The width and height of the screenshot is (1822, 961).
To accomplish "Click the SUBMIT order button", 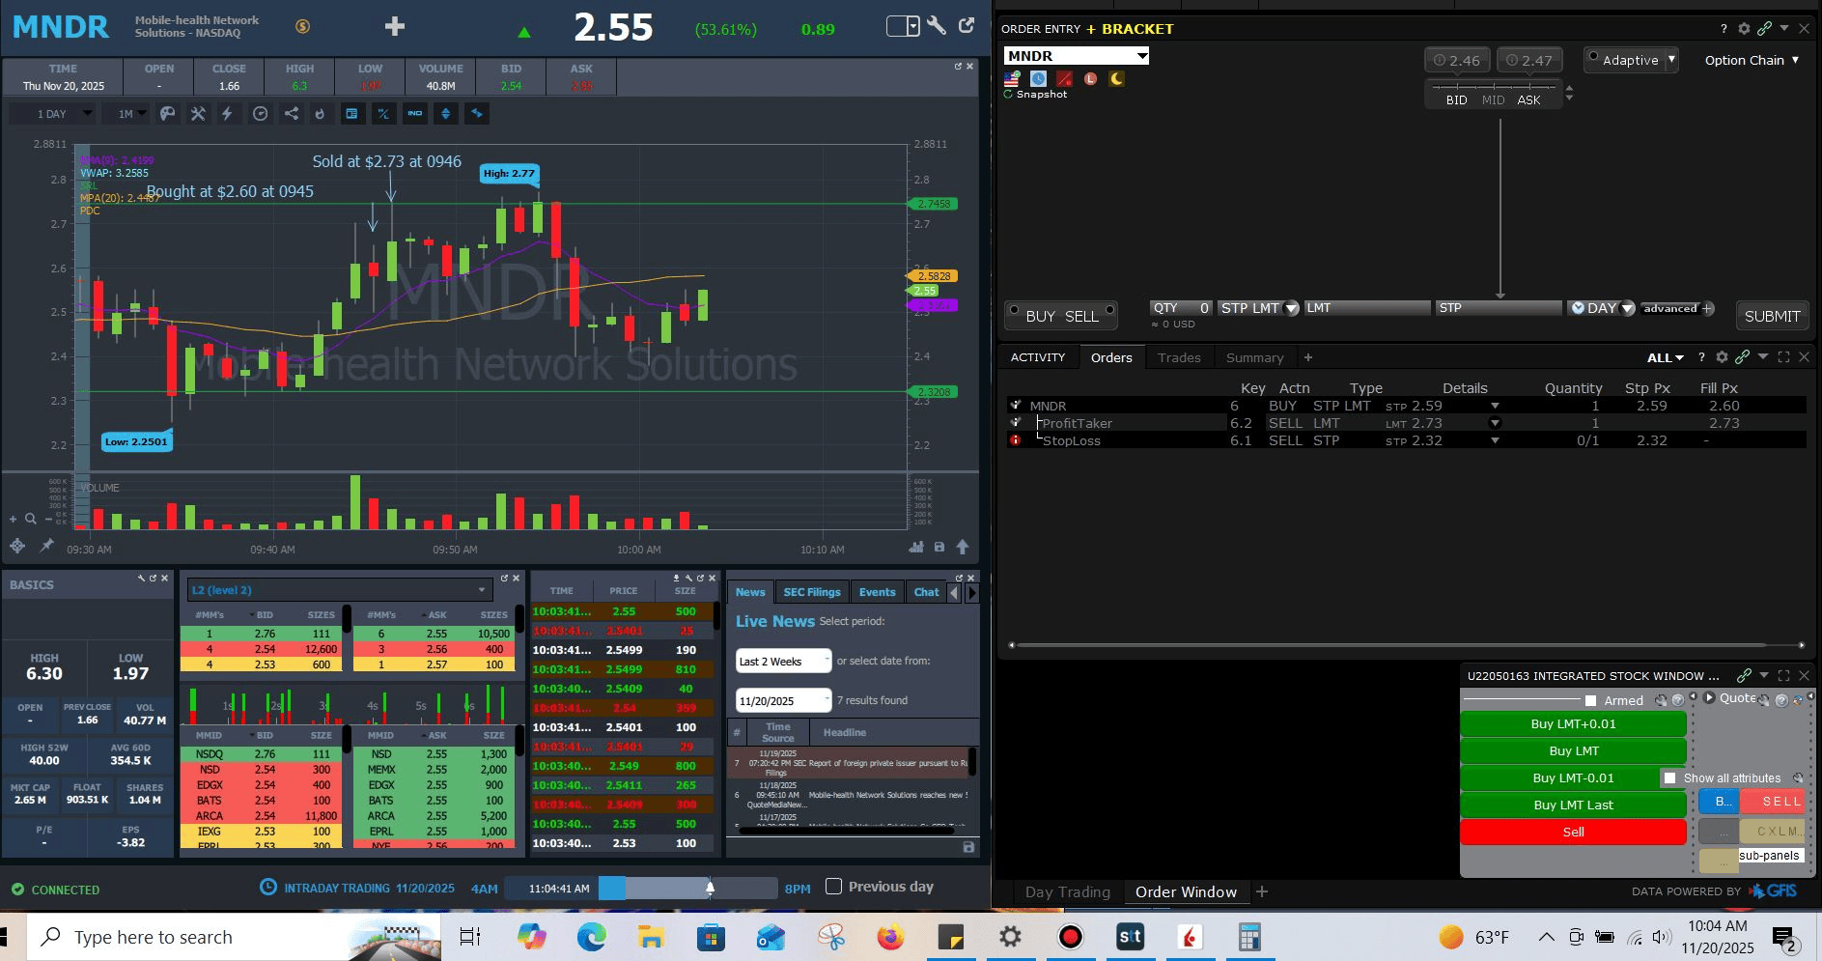I will [1772, 316].
